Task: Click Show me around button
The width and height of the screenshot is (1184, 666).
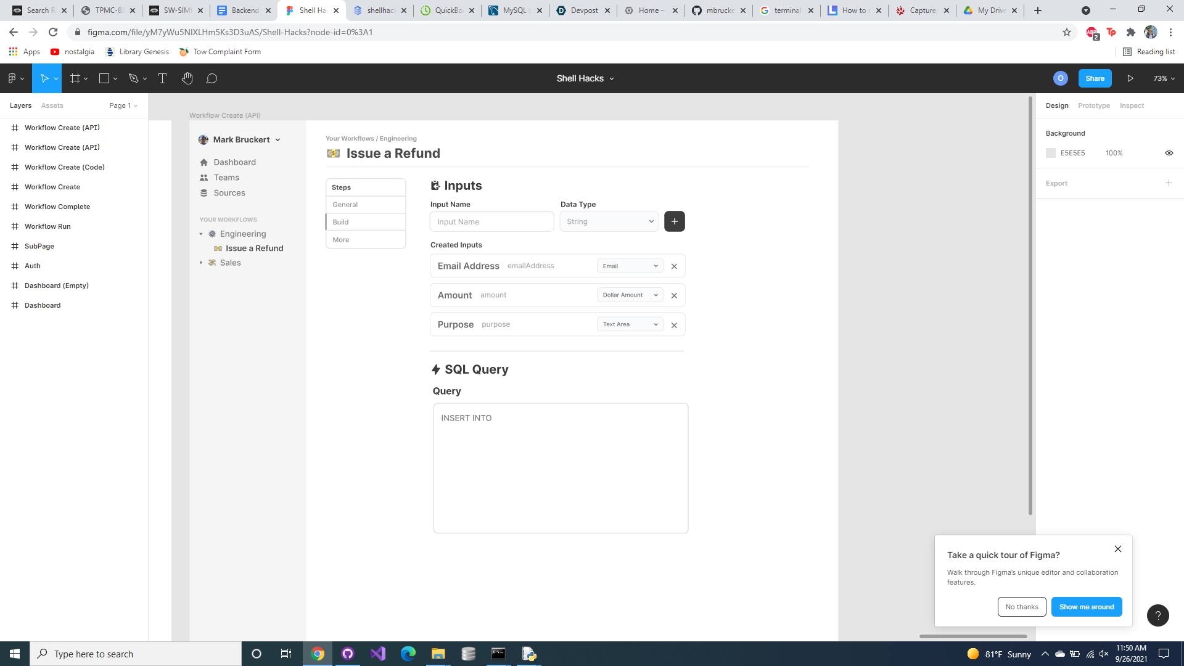Action: pos(1086,607)
